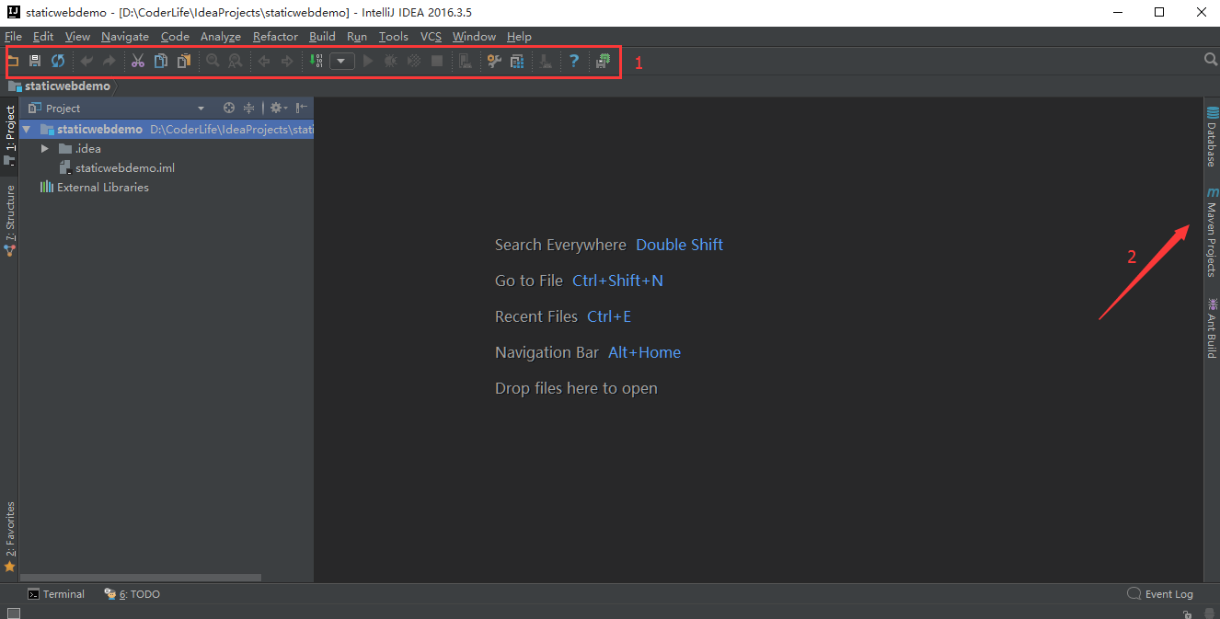The image size is (1220, 619).
Task: Click the Save All toolbar icon
Action: [x=35, y=61]
